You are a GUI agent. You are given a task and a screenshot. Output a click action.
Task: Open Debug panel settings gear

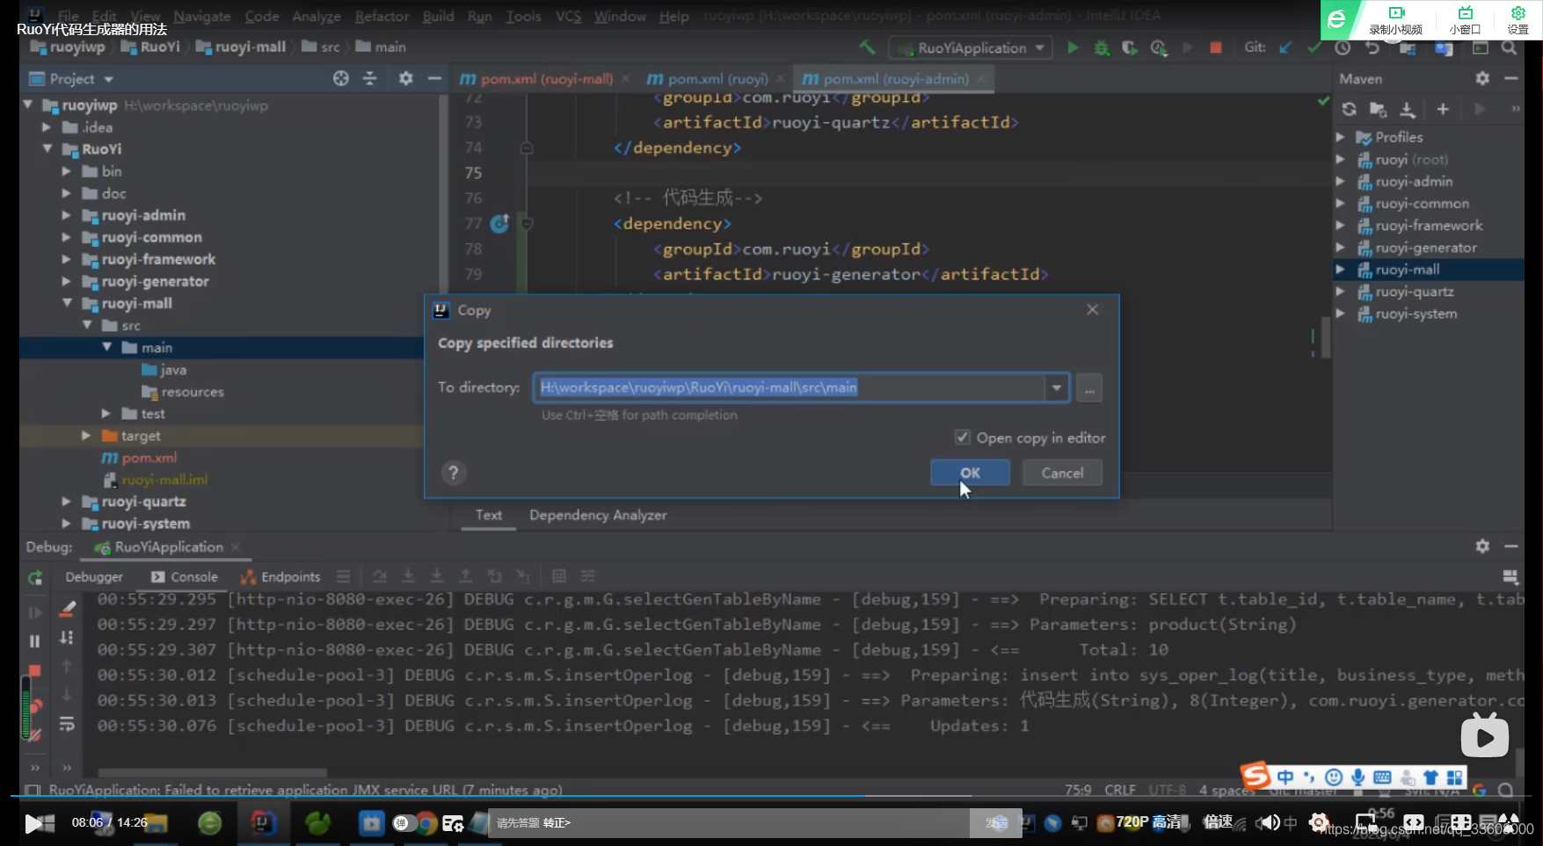click(1482, 546)
